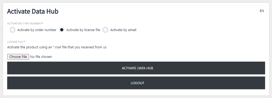Click the 'Activate Data Hub' page heading
Viewport: 272px width, 98px height.
33,11
